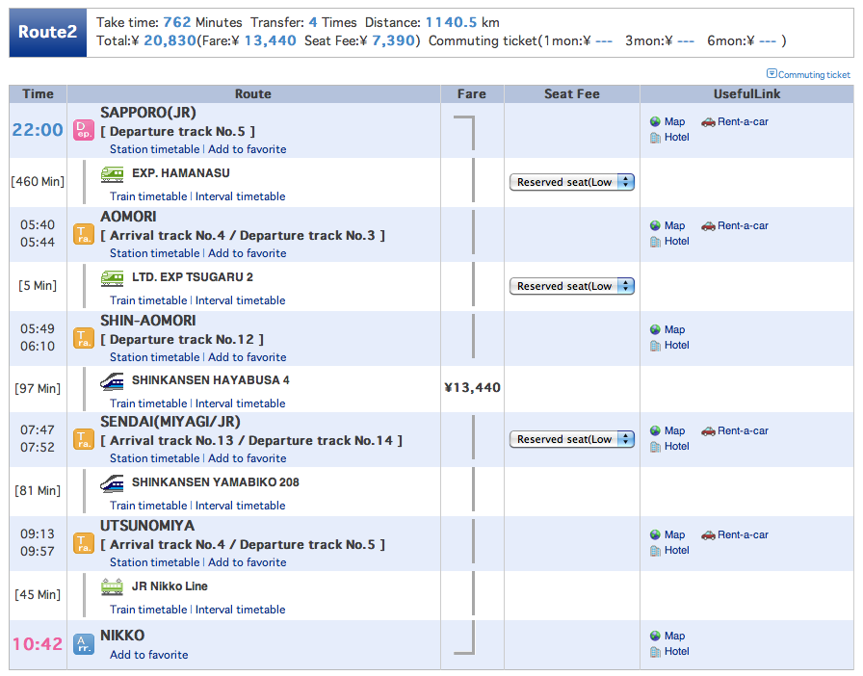Viewport: 863px width, 676px height.
Task: Open Reserved seat dropdown for LTD. EXP TSUGARU 2
Action: click(572, 286)
